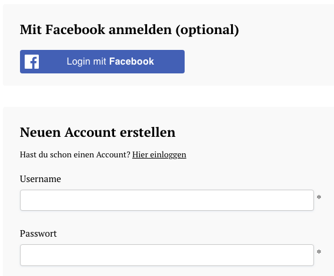The width and height of the screenshot is (334, 276).
Task: Click the word "erstellen" in the lower heading
Action: coord(148,132)
